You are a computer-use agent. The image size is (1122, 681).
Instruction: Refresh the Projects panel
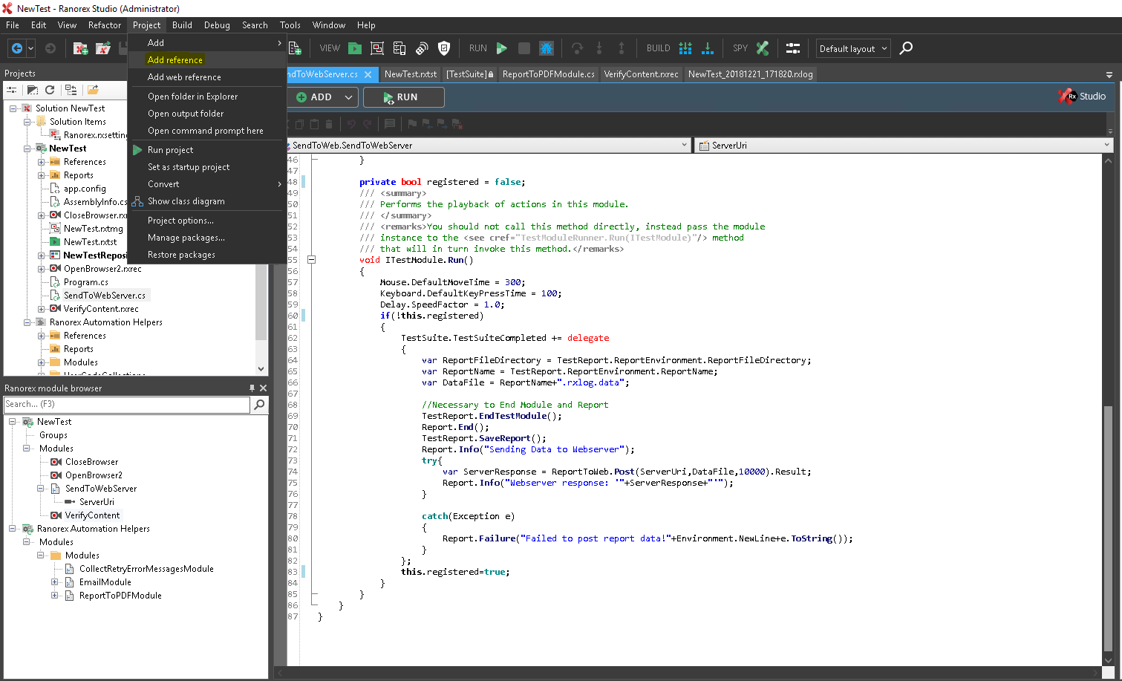[x=50, y=90]
